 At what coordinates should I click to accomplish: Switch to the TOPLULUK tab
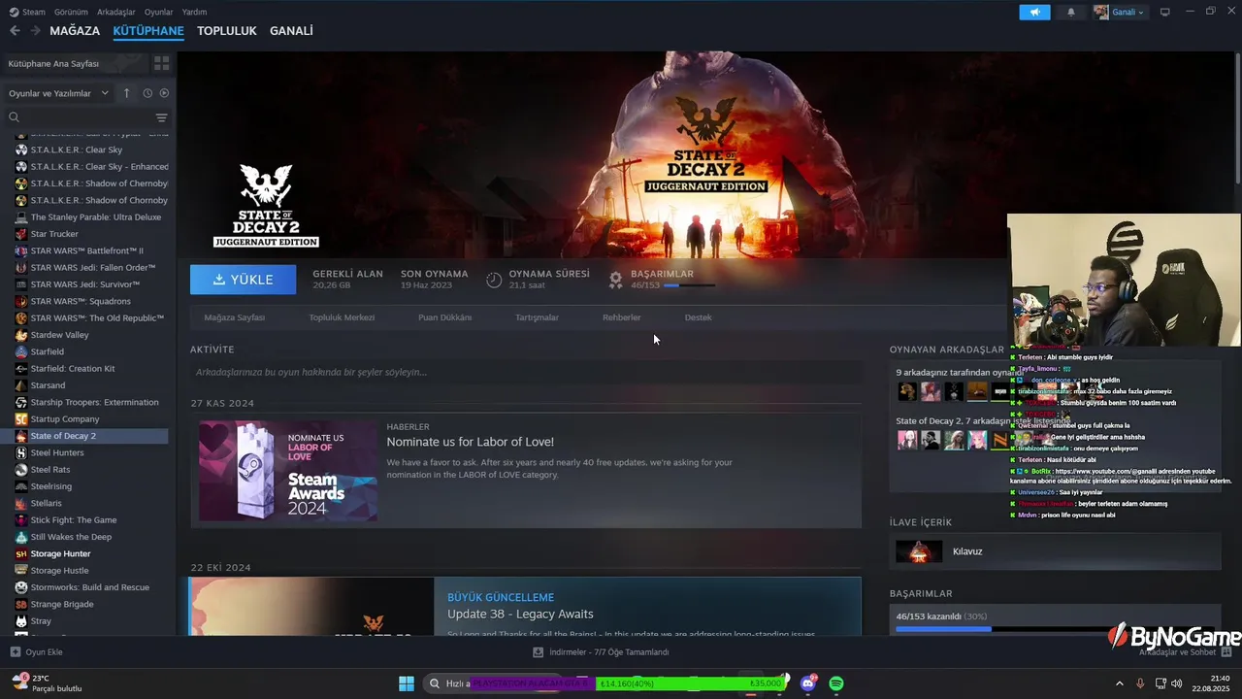click(226, 31)
